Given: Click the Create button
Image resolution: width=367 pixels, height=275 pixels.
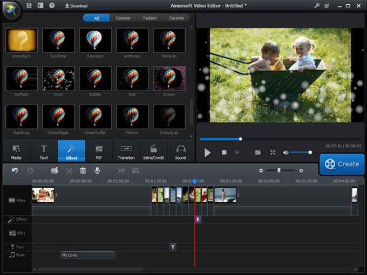Looking at the screenshot, I should point(342,164).
